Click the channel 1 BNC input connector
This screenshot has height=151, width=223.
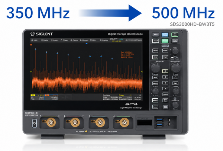pyautogui.click(x=51, y=122)
